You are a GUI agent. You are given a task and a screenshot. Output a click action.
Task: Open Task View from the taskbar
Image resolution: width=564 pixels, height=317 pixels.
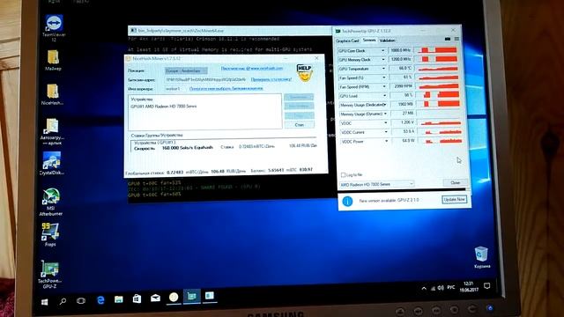click(x=81, y=300)
